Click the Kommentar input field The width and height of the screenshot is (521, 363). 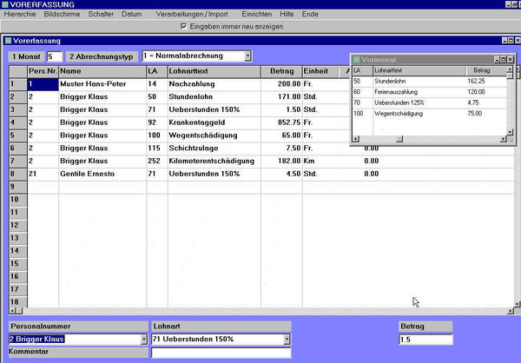221,353
